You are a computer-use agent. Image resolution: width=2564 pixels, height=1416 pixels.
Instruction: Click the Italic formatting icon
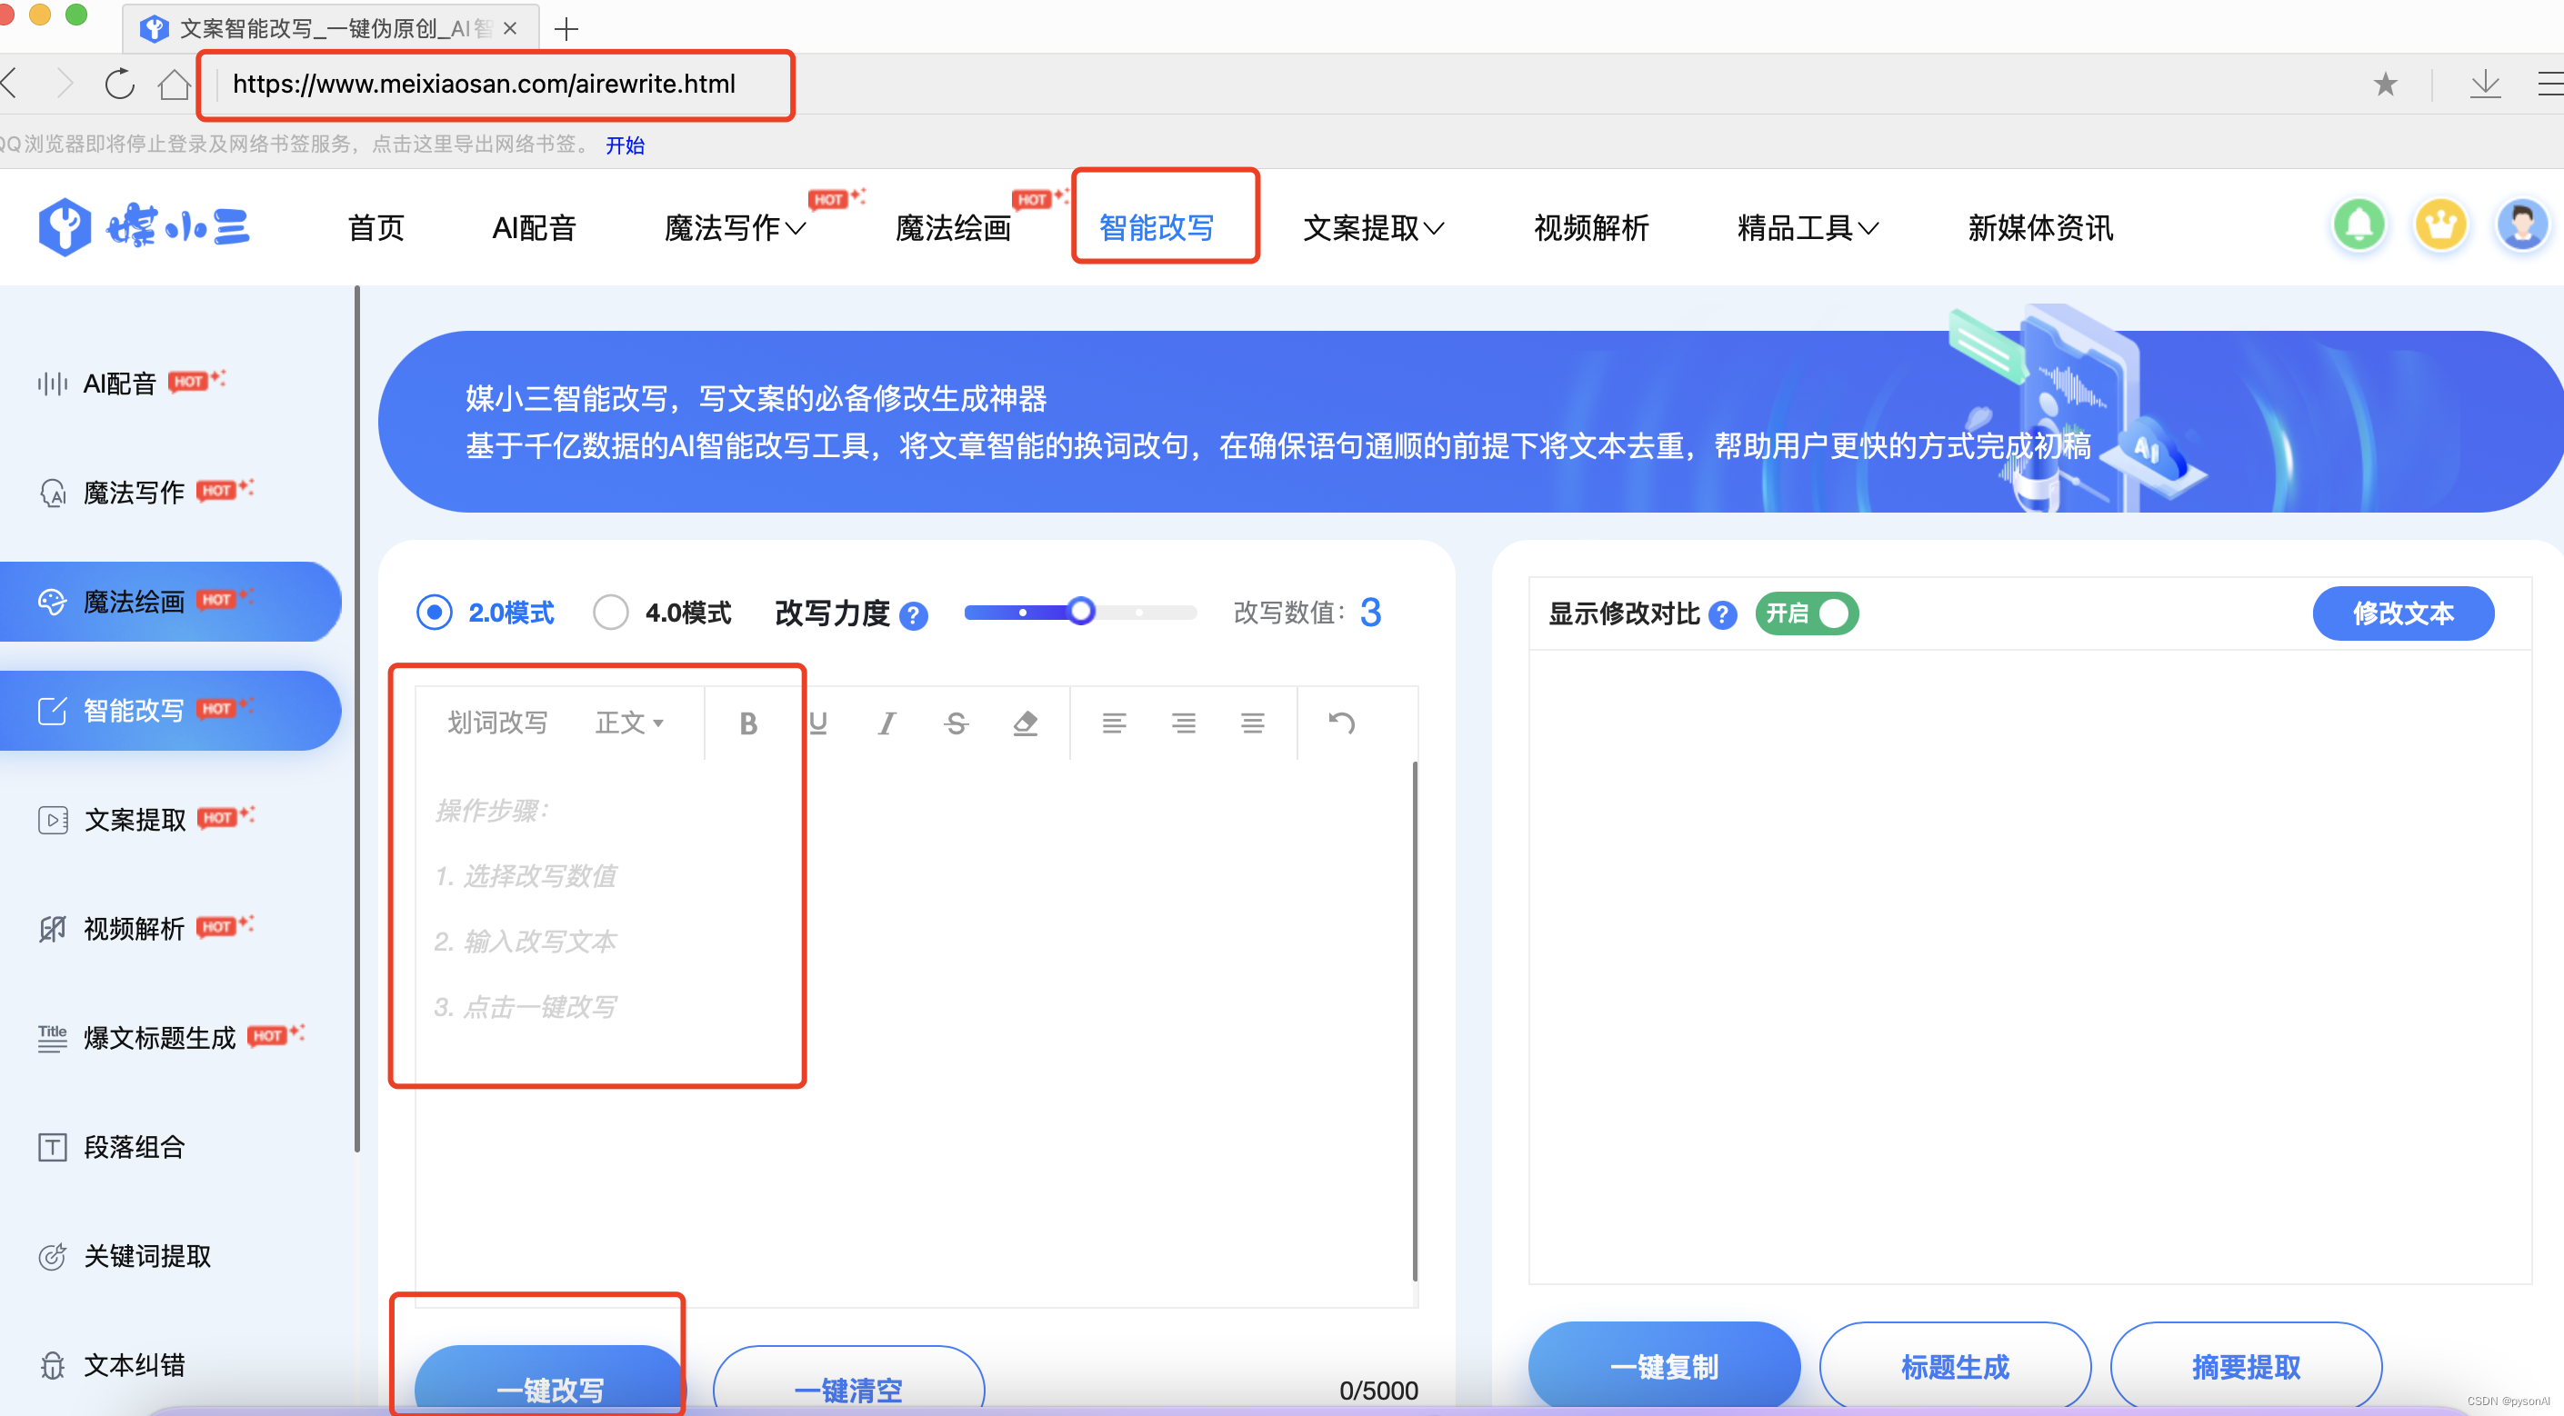tap(886, 723)
